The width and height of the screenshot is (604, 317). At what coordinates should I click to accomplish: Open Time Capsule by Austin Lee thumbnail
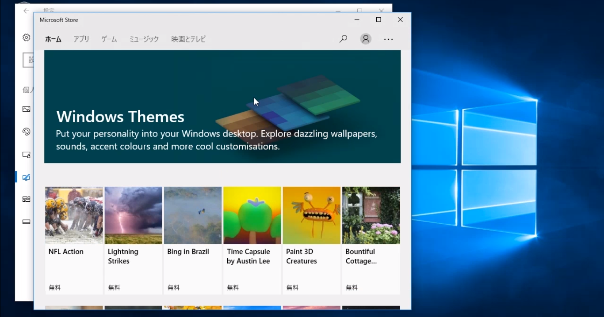[x=252, y=215]
